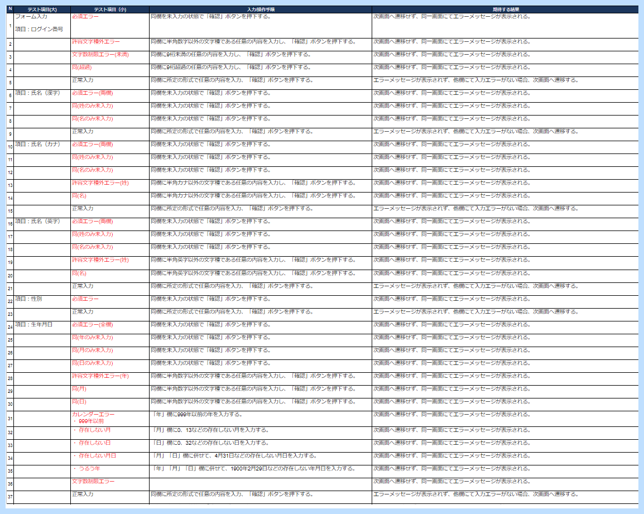
Task: Click the 項目：氏名（英字） cell
Action: tap(42, 222)
